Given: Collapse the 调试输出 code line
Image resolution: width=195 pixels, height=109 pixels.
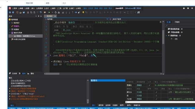Looking at the screenshot, I should 52,61.
